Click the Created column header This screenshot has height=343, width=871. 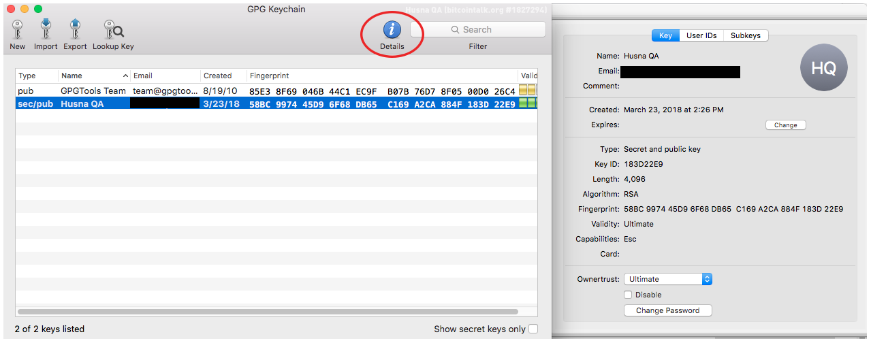[223, 76]
